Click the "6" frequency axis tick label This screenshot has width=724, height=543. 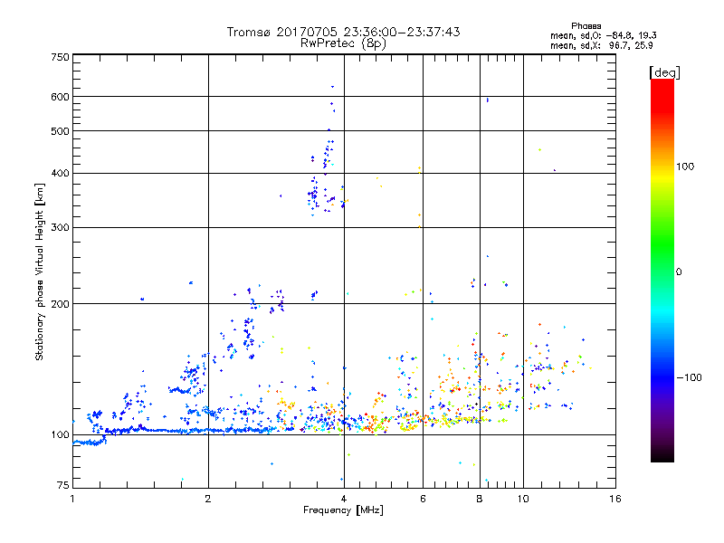[423, 499]
